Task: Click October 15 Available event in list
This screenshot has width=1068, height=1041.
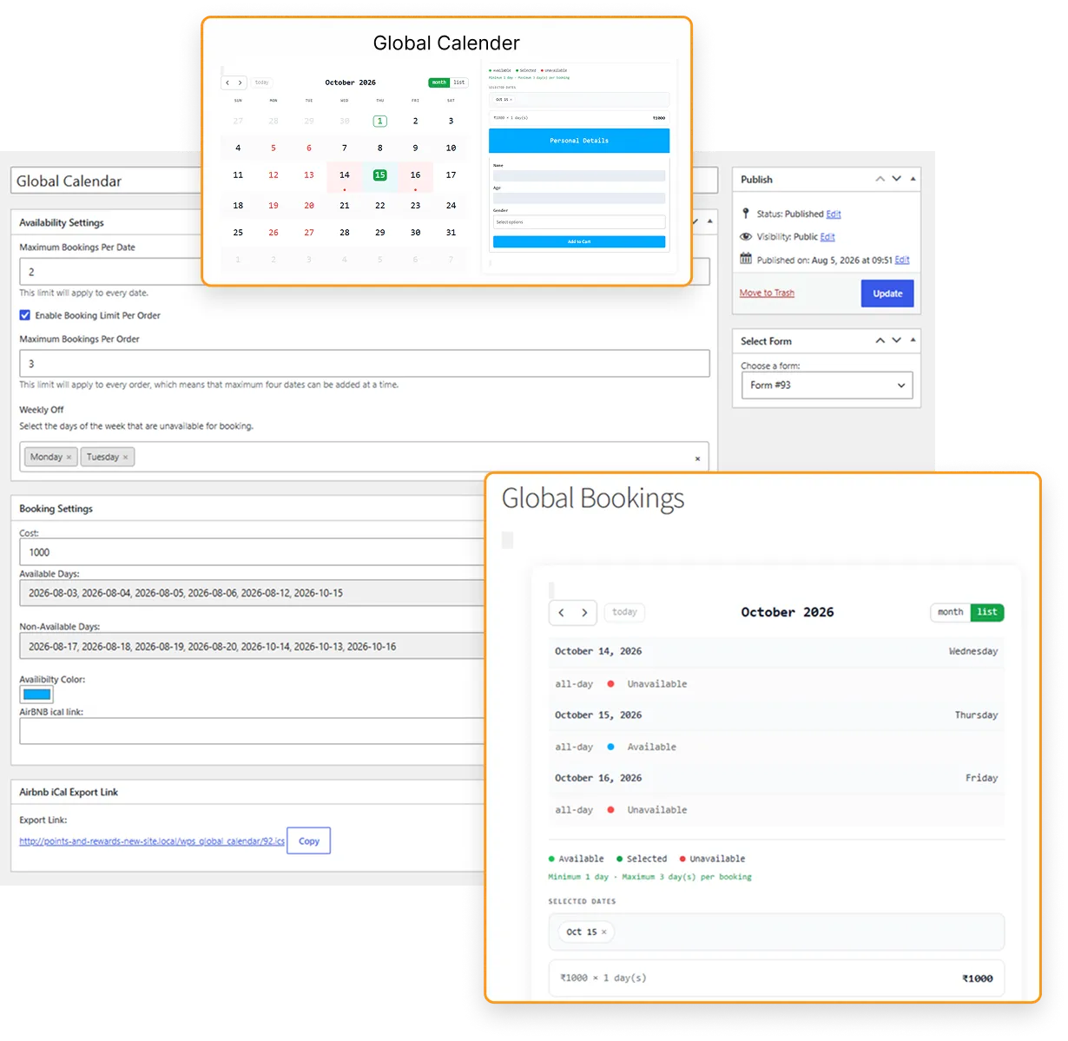Action: click(776, 747)
